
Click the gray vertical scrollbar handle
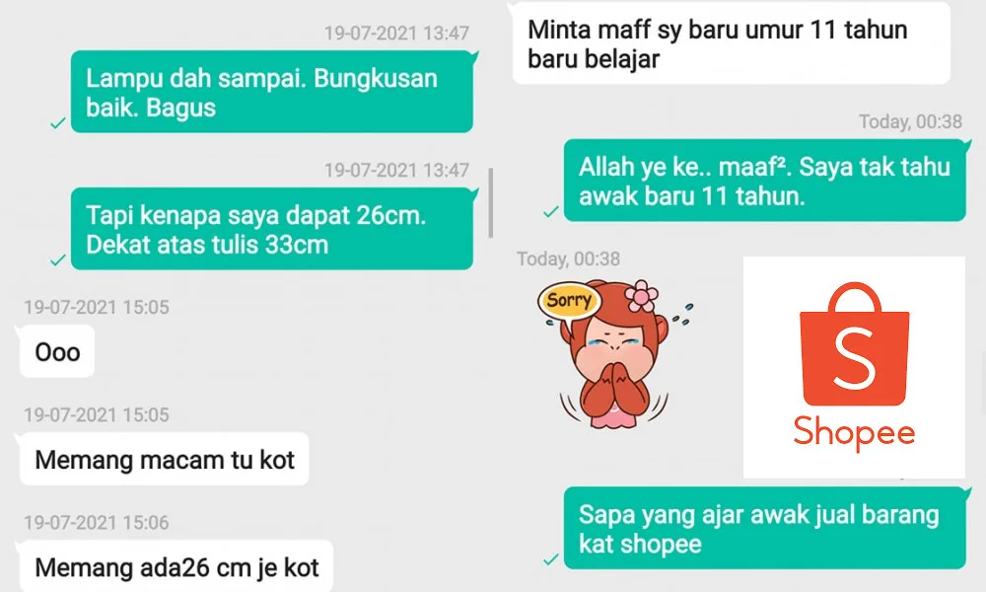pos(490,203)
